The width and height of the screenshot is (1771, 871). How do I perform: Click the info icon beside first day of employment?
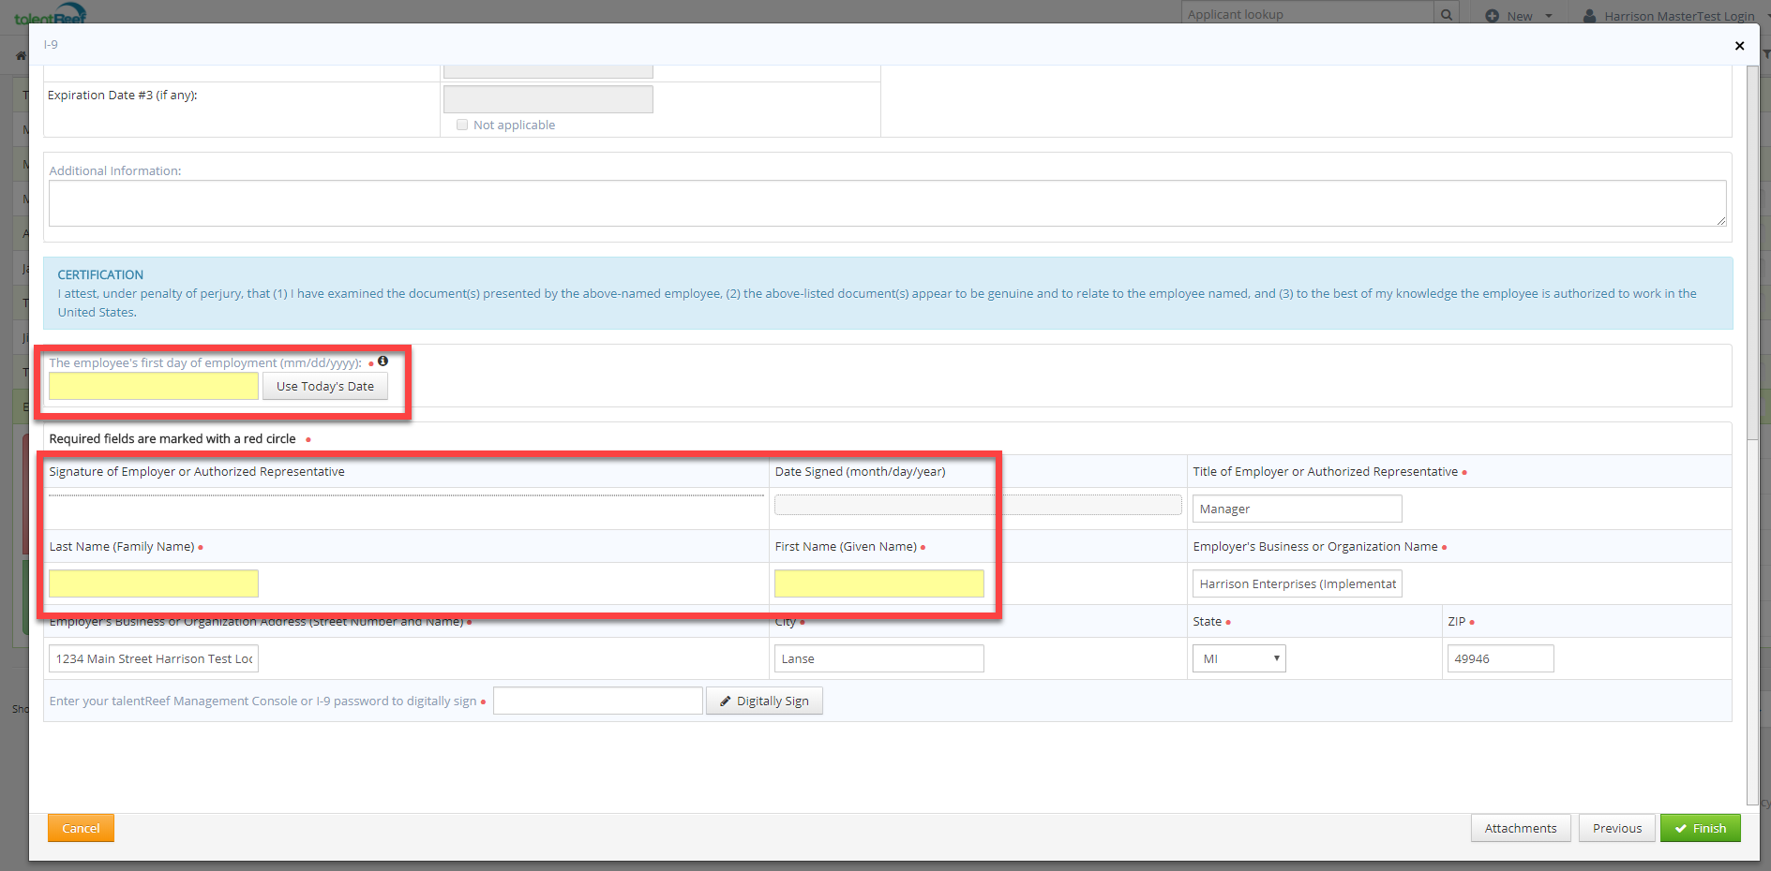click(383, 362)
